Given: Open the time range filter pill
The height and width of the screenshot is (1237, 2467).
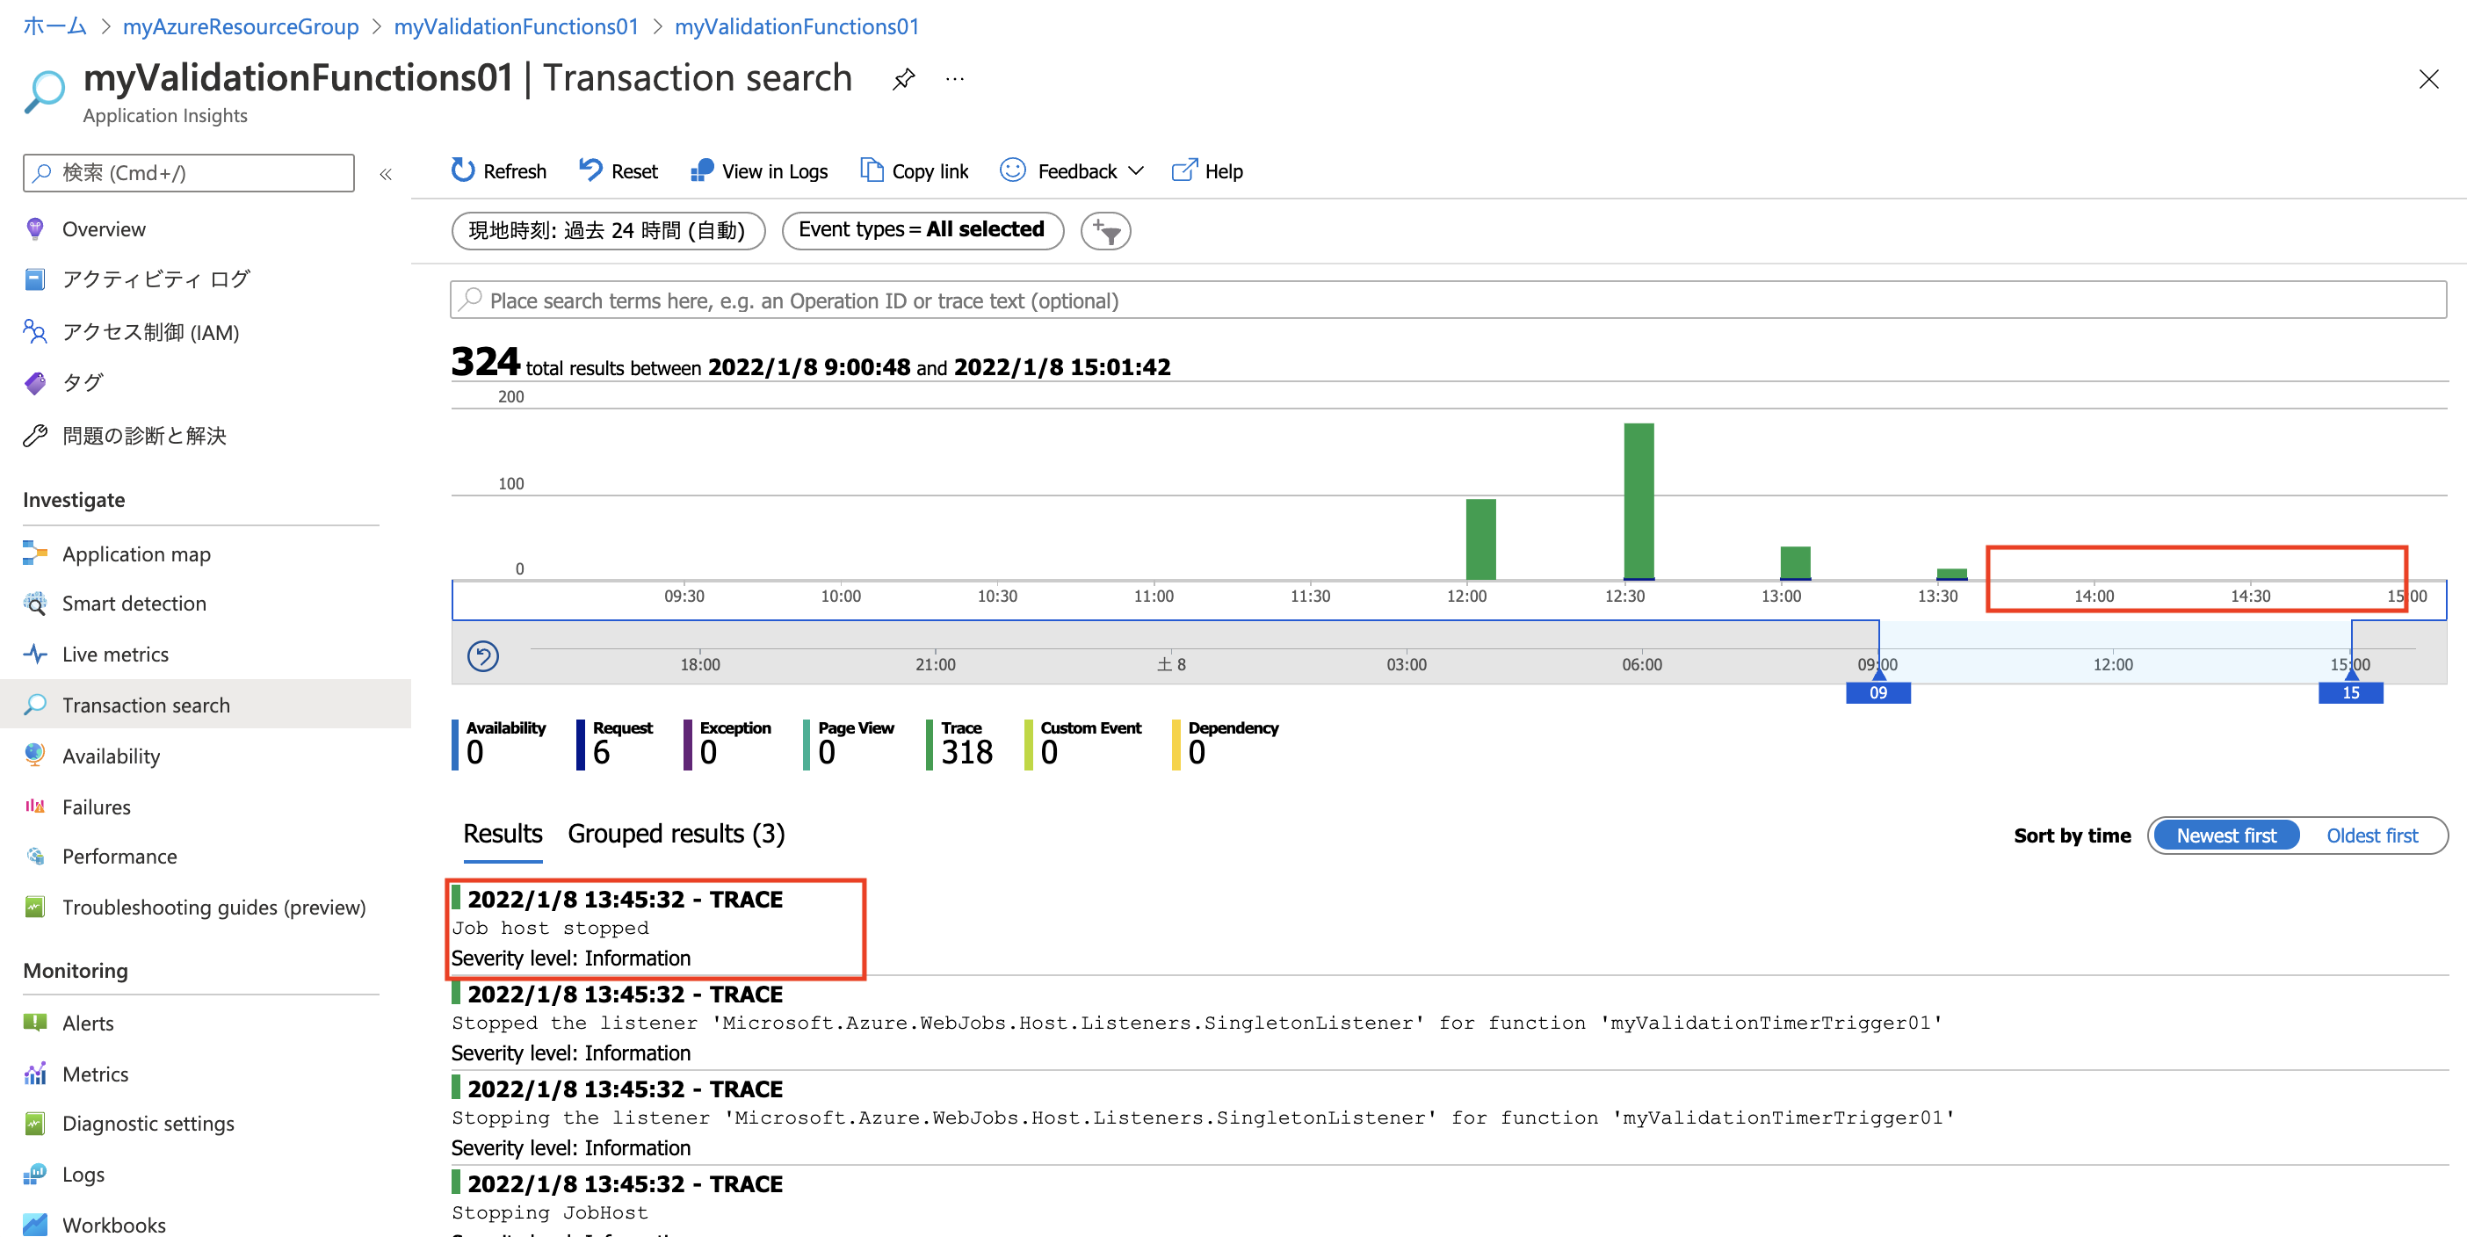Looking at the screenshot, I should pyautogui.click(x=607, y=231).
